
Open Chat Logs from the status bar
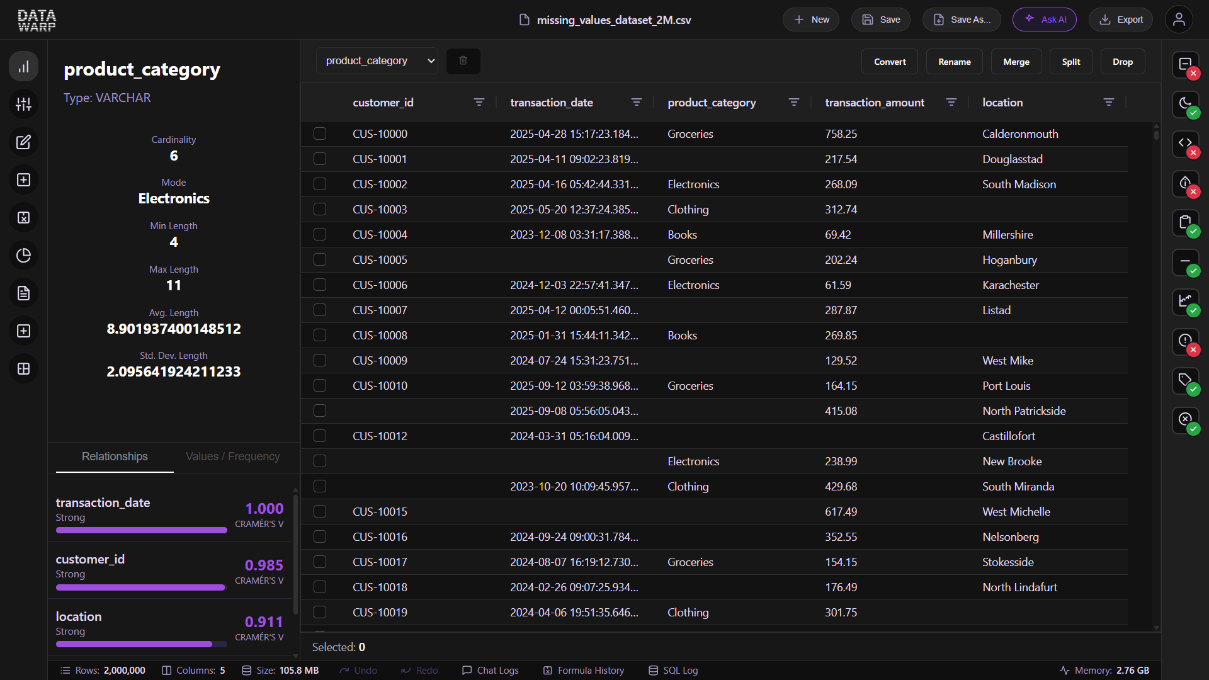491,670
